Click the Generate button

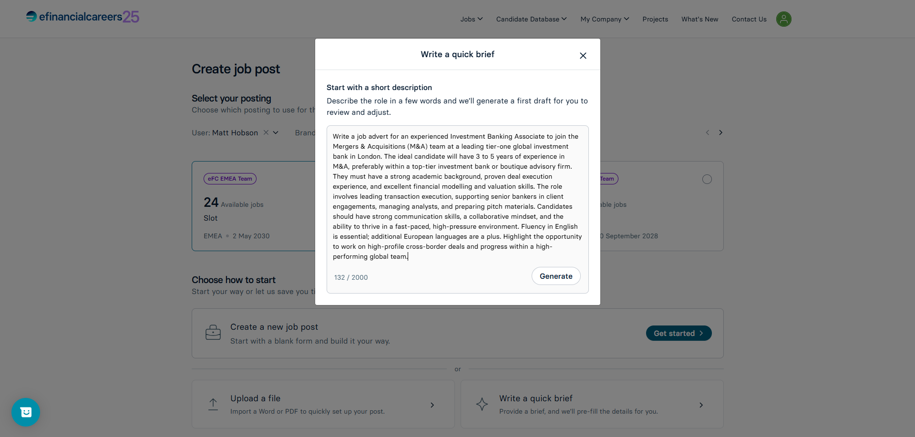pyautogui.click(x=556, y=276)
